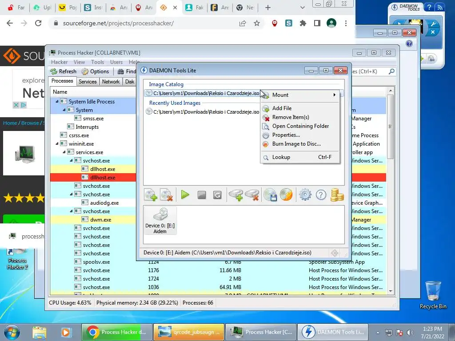Open a new Chrome tab with plus button
The image size is (455, 341).
[x=268, y=8]
